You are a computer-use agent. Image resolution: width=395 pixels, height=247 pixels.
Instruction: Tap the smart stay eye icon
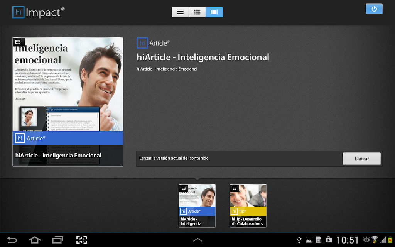pyautogui.click(x=366, y=239)
